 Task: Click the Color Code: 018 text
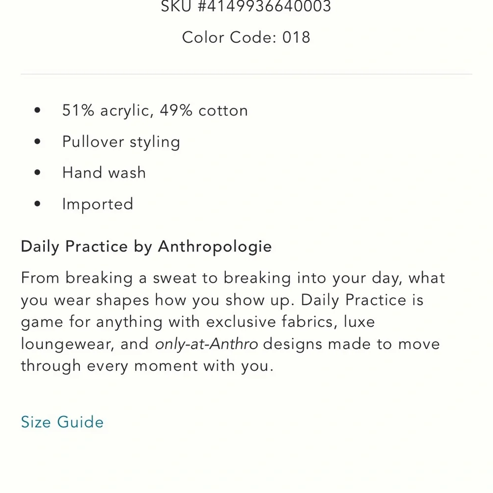pyautogui.click(x=246, y=37)
